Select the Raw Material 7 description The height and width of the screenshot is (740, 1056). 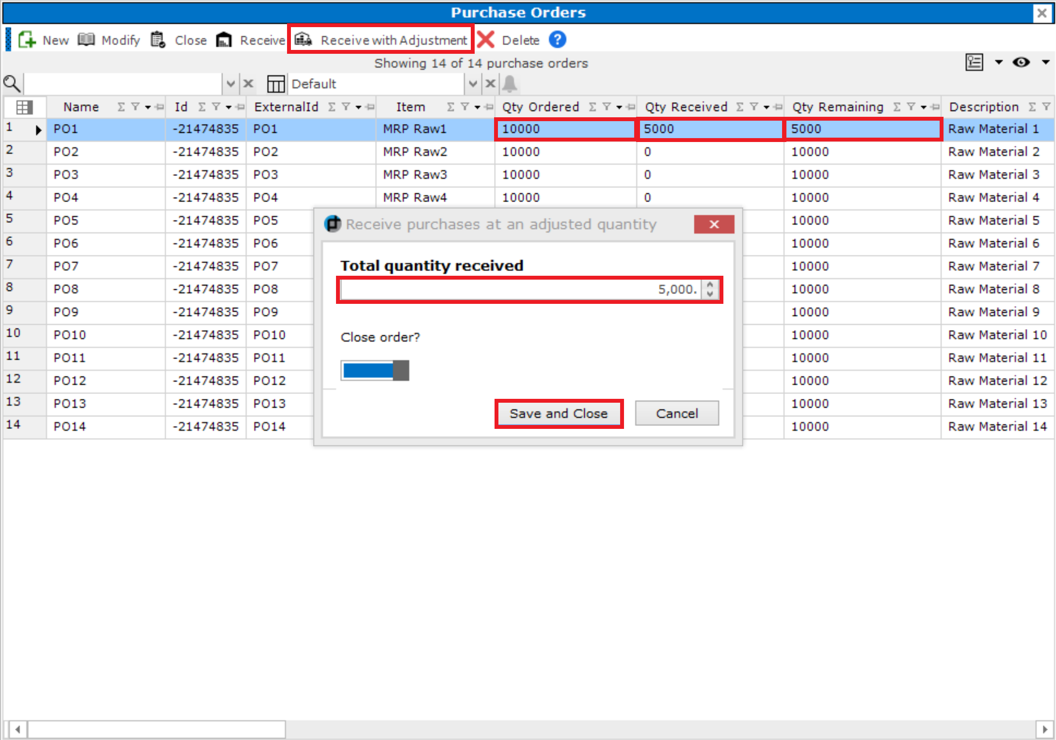click(997, 266)
